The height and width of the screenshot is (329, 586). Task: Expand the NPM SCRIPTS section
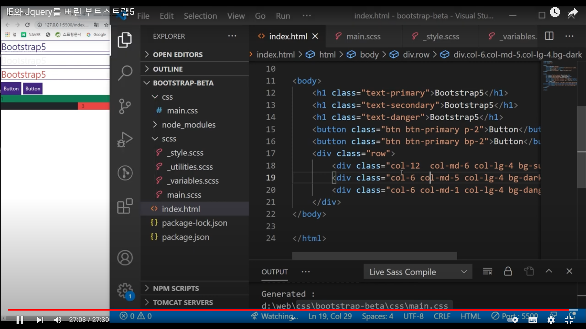[176, 288]
